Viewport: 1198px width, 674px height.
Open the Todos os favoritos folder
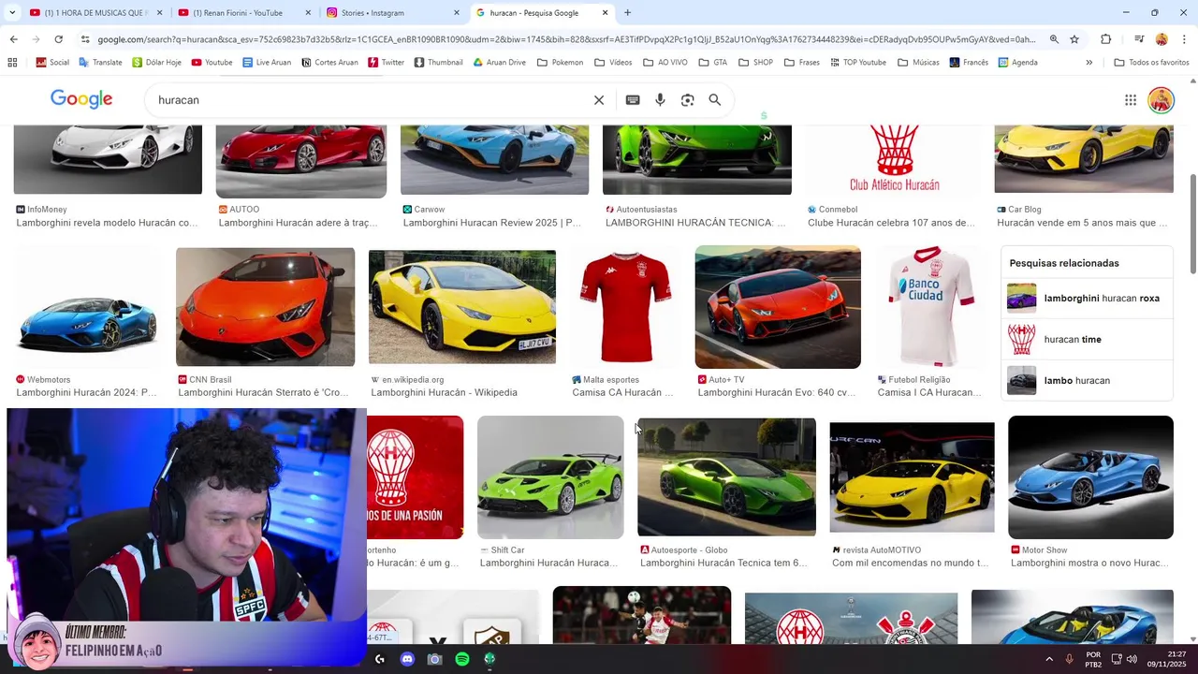point(1151,63)
